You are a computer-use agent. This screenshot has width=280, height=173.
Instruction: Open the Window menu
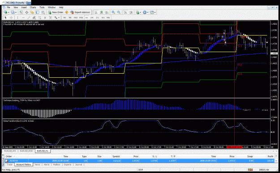click(52, 7)
